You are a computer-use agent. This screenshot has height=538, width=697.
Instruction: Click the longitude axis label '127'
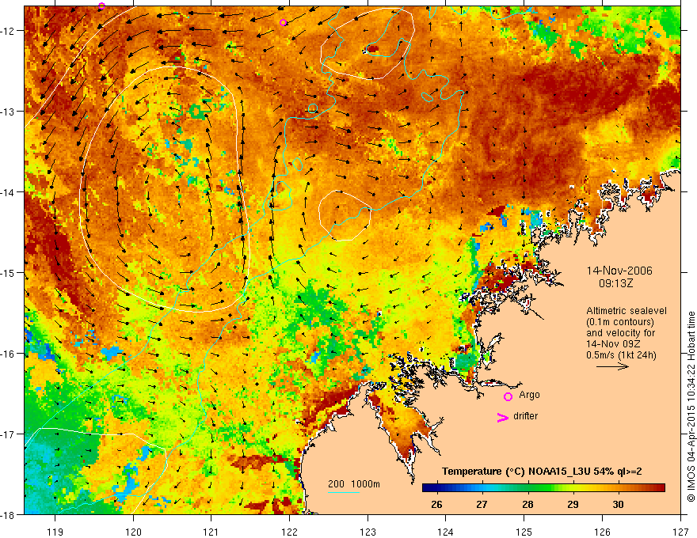[680, 532]
